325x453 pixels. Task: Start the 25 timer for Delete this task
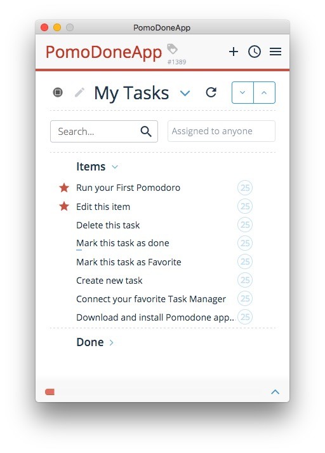pyautogui.click(x=245, y=225)
